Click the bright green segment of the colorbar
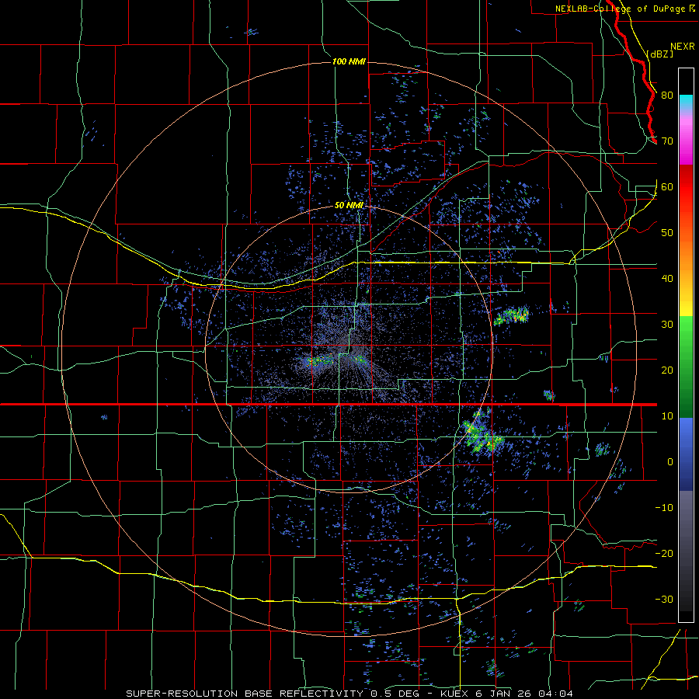This screenshot has height=699, width=699. [x=686, y=333]
